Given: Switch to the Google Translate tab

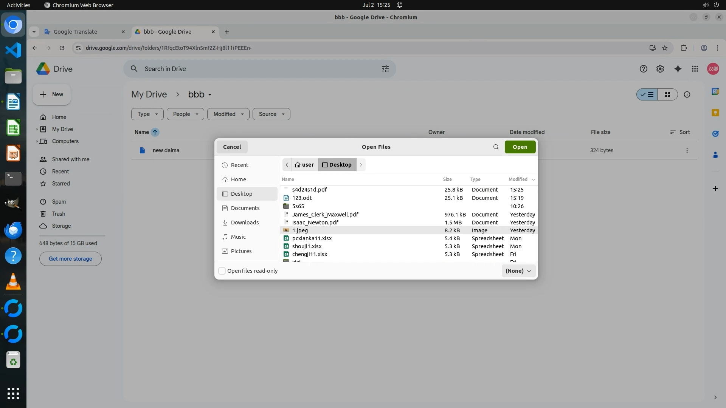Looking at the screenshot, I should (76, 32).
